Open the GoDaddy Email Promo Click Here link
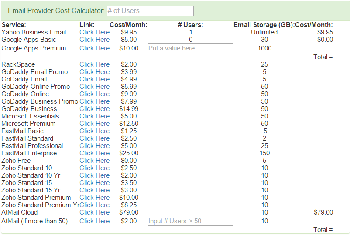 (95, 72)
